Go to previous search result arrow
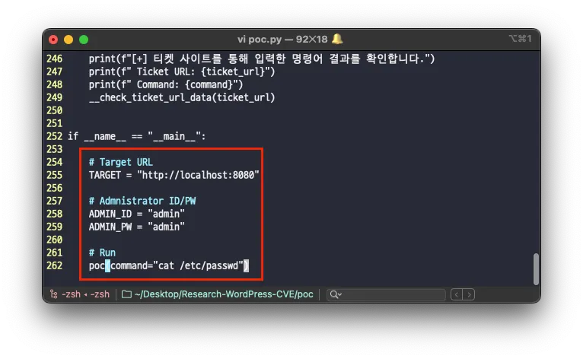 click(456, 294)
